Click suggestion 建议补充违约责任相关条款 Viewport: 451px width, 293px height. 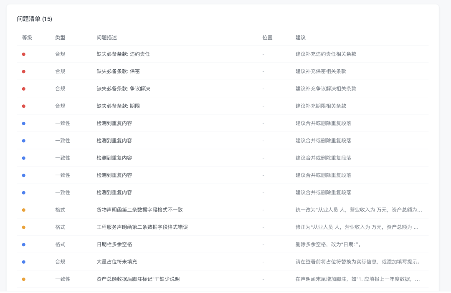tap(326, 54)
